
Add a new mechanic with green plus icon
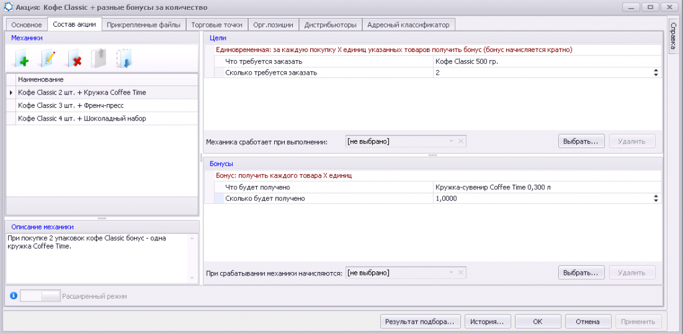(21, 59)
